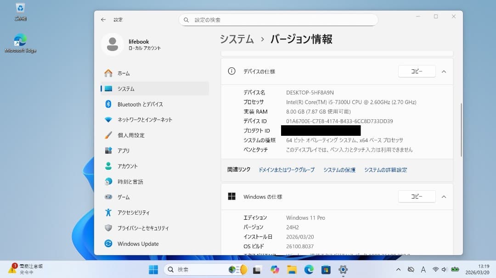
Task: Open Copilot from the taskbar
Action: coord(275,270)
